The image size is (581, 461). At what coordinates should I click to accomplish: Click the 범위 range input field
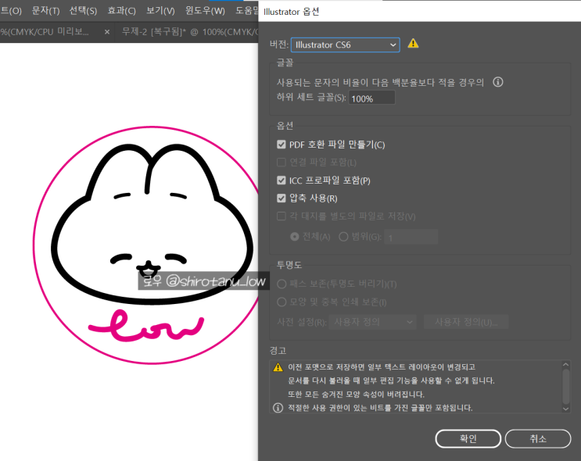point(411,237)
